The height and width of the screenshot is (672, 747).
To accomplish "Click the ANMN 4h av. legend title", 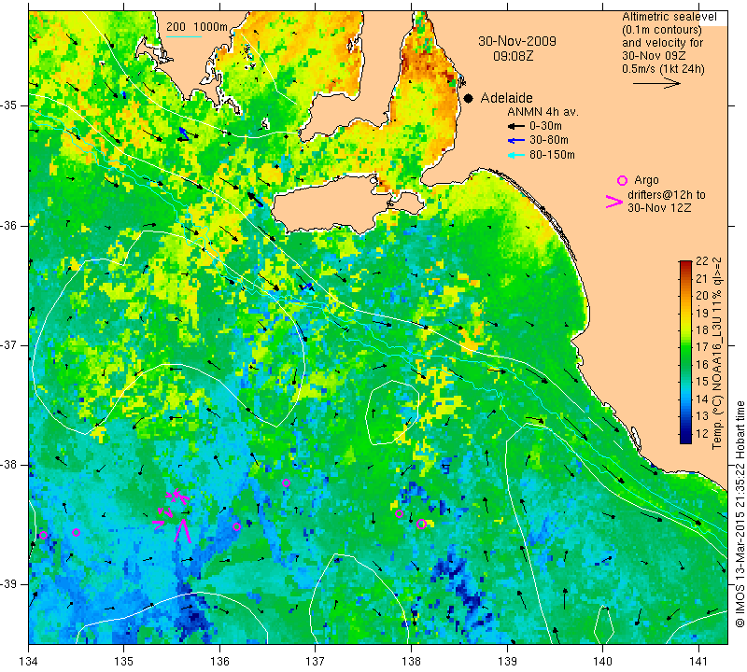I will pyautogui.click(x=543, y=112).
